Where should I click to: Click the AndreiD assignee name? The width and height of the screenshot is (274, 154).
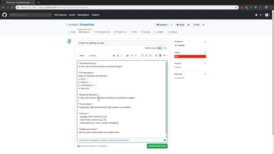pyautogui.click(x=181, y=45)
